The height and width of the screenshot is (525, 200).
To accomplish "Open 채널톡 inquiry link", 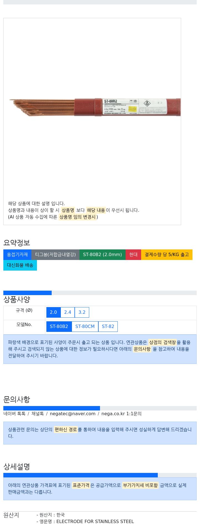I will (37, 414).
